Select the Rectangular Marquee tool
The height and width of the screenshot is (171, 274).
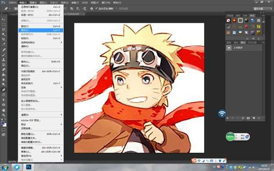[4, 25]
